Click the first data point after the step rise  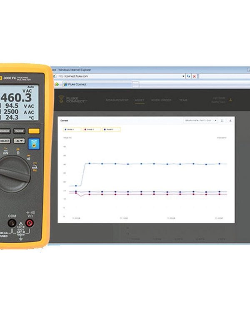[90, 163]
